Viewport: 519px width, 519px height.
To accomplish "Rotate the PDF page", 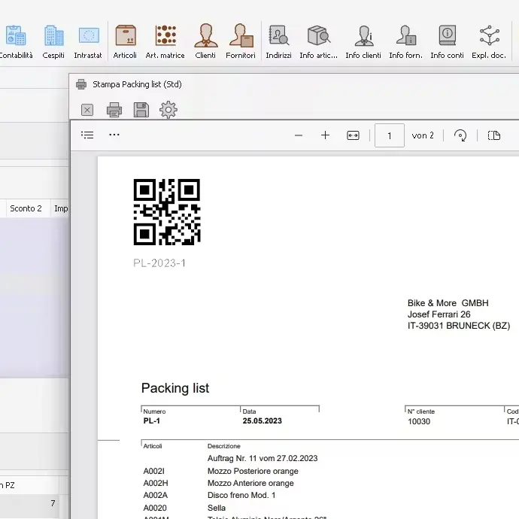I will 460,135.
